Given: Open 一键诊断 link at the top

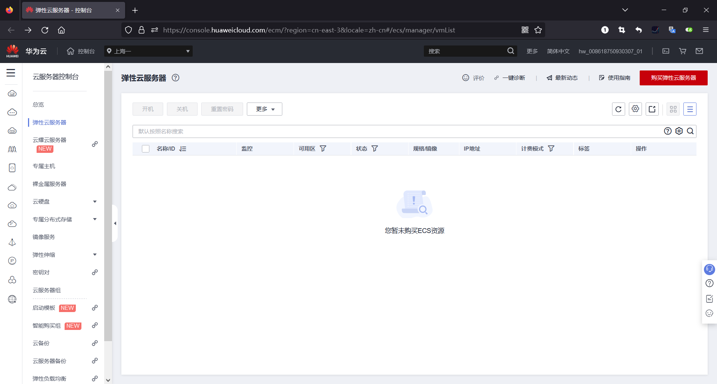Looking at the screenshot, I should coord(514,78).
